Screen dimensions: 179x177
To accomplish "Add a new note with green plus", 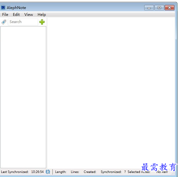I will point(42,22).
